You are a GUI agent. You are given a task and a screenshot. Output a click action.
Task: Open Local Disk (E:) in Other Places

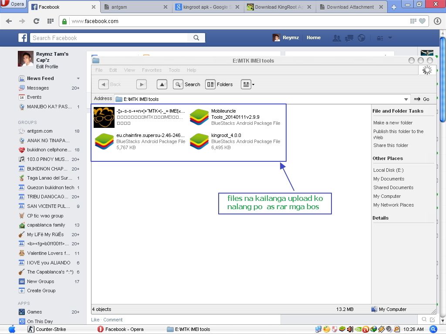pyautogui.click(x=388, y=170)
